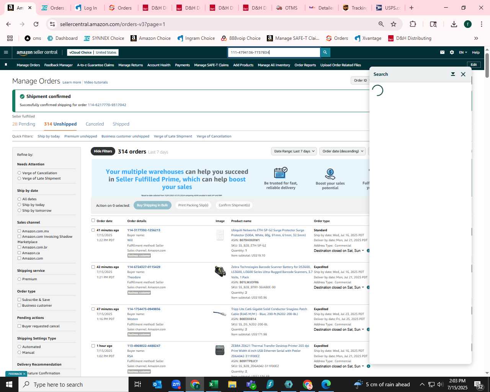The width and height of the screenshot is (490, 392).
Task: Open the Date Range Last 7 days dropdown
Action: [294, 151]
